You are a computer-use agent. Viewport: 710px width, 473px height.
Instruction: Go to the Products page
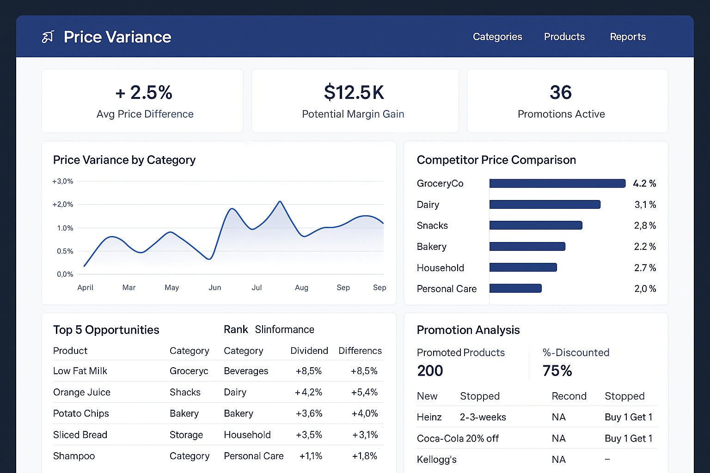tap(564, 37)
